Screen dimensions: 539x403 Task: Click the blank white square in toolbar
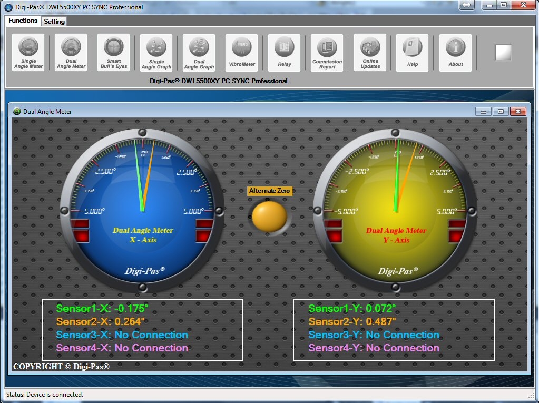click(x=503, y=53)
